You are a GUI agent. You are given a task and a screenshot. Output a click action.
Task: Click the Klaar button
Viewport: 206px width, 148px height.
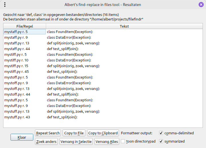click(22, 137)
